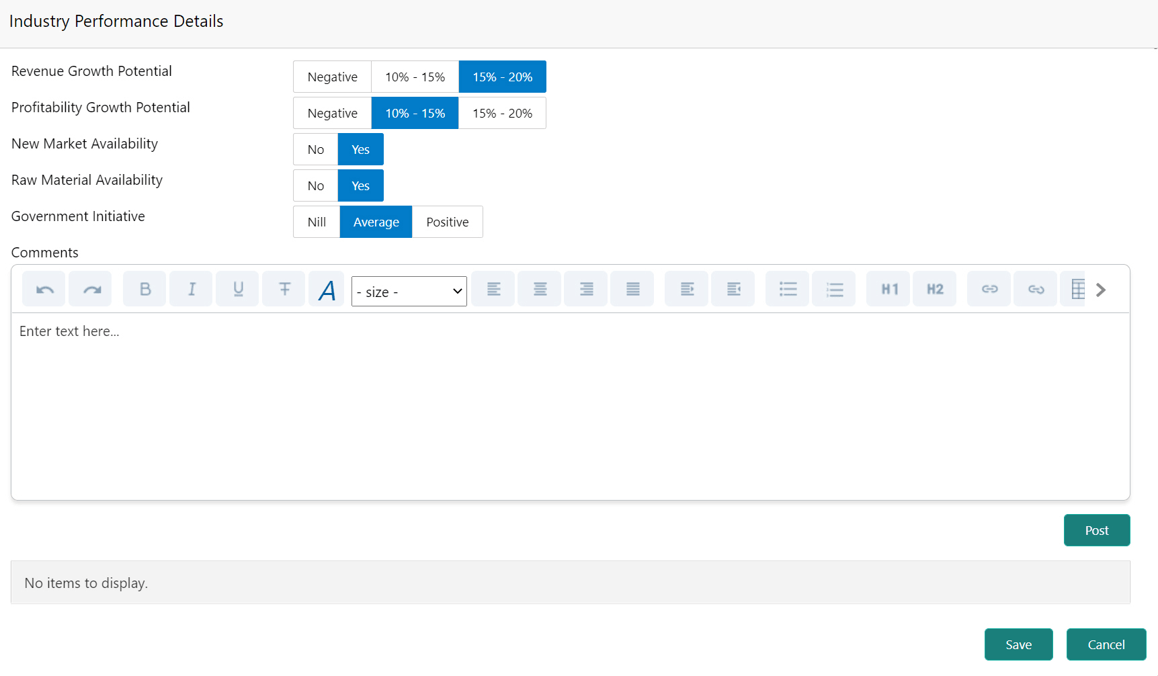Screen dimensions: 1158x676
Task: Expand more toolbar options with the chevron
Action: [1100, 290]
